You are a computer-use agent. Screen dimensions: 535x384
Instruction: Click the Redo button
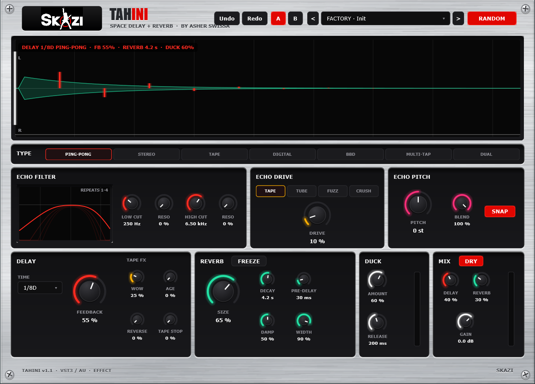255,18
